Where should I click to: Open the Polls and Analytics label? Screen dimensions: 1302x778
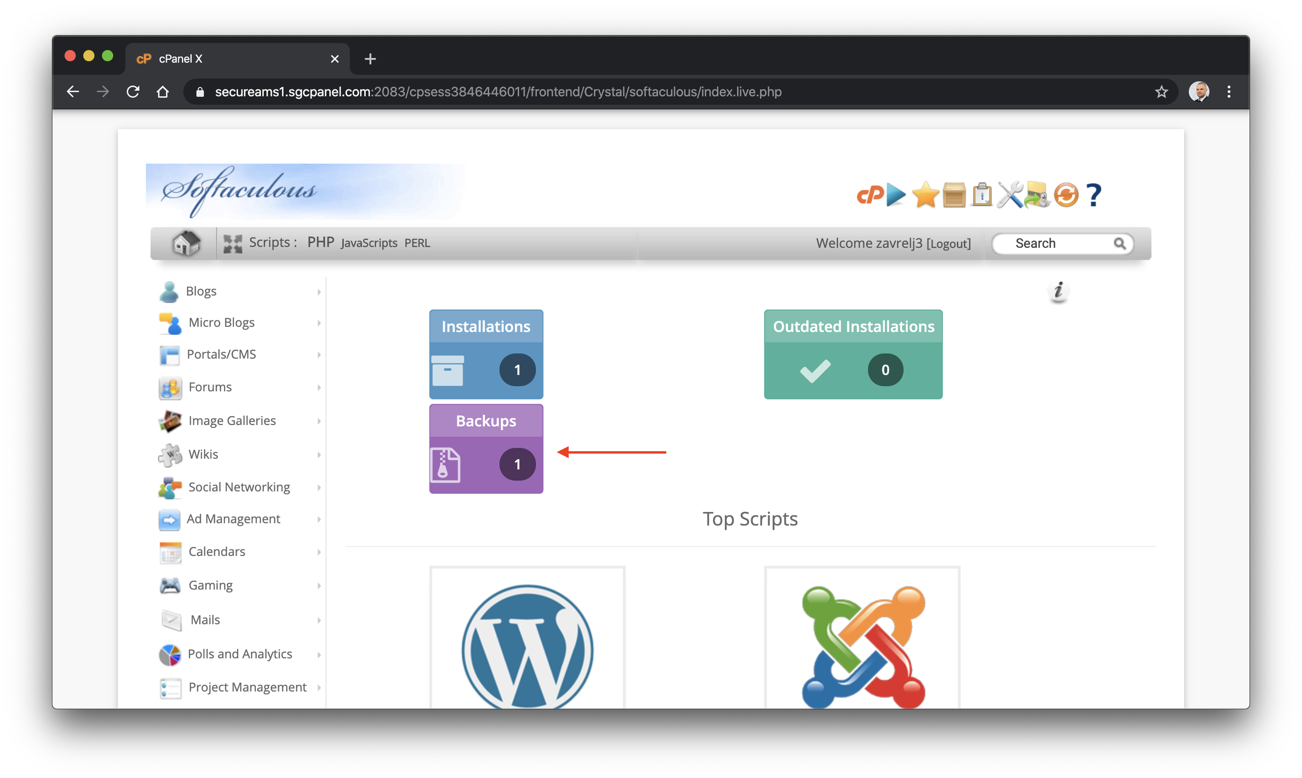240,654
